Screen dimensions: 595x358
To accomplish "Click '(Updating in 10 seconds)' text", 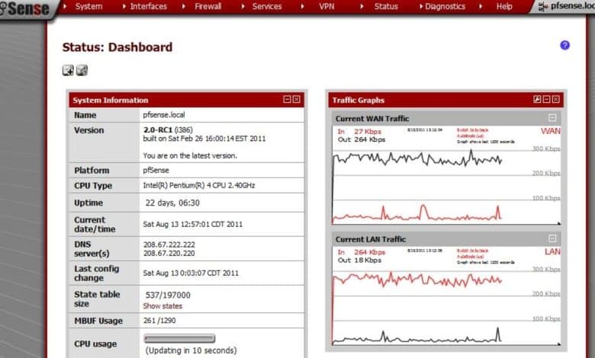I will point(191,350).
